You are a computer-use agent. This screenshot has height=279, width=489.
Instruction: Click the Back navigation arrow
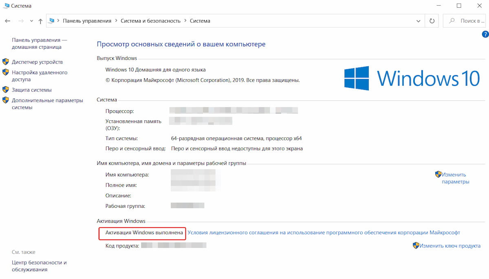click(7, 21)
